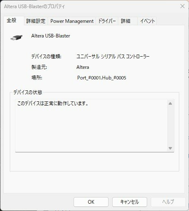The image size is (189, 211).
Task: Click the 製造元 label
Action: (x=39, y=67)
